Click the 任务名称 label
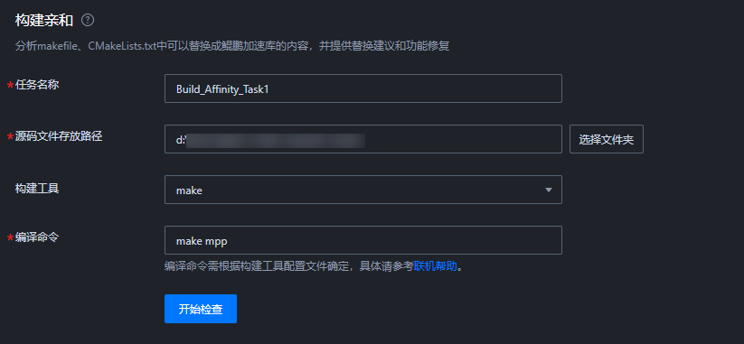The image size is (744, 344). pyautogui.click(x=37, y=85)
